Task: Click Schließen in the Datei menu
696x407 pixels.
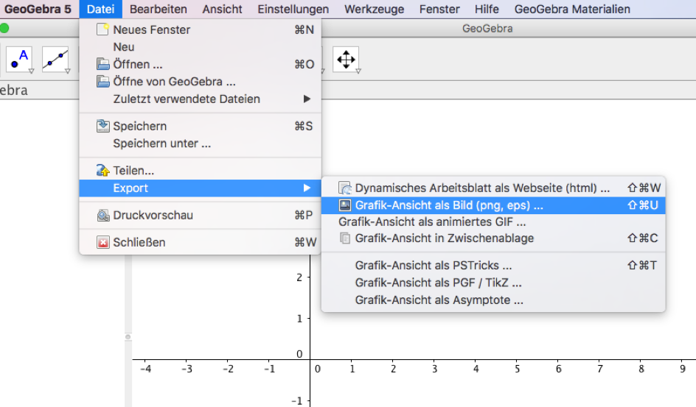Action: coord(139,242)
